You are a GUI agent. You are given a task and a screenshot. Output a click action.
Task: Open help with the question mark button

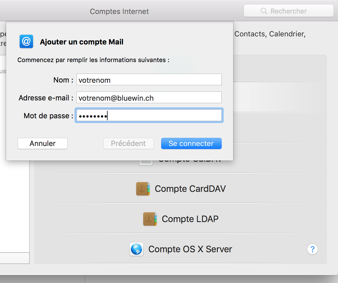312,249
